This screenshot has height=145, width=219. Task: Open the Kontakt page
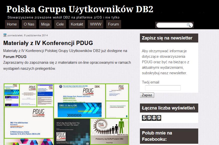[x=77, y=24]
